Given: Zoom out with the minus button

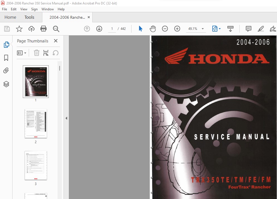Looking at the screenshot, I should coord(165,29).
